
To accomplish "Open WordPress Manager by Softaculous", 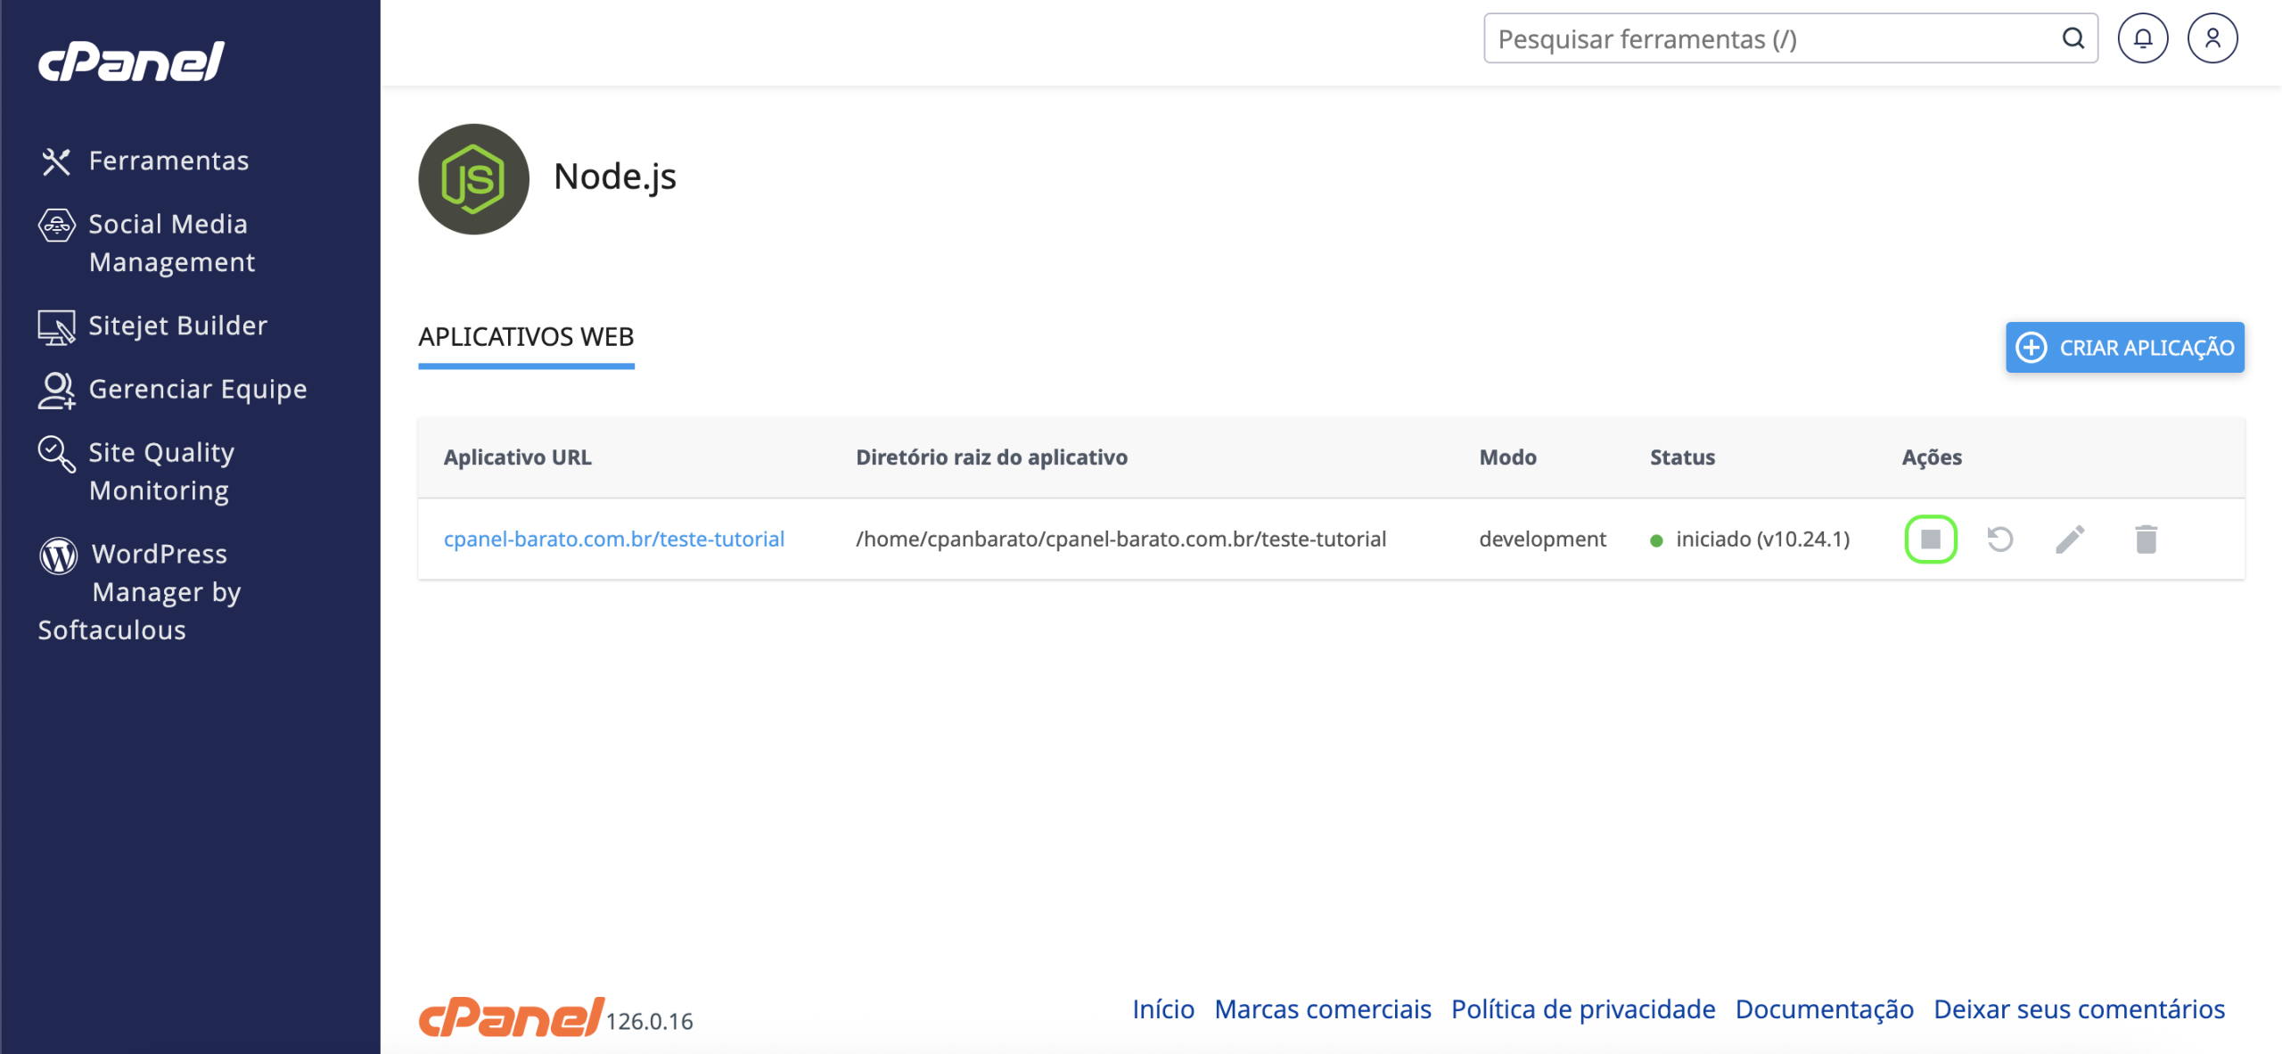I will point(139,592).
